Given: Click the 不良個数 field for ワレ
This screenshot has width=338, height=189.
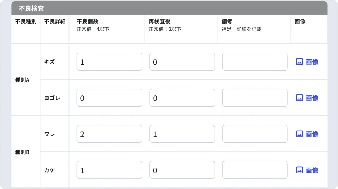Looking at the screenshot, I should tap(109, 134).
